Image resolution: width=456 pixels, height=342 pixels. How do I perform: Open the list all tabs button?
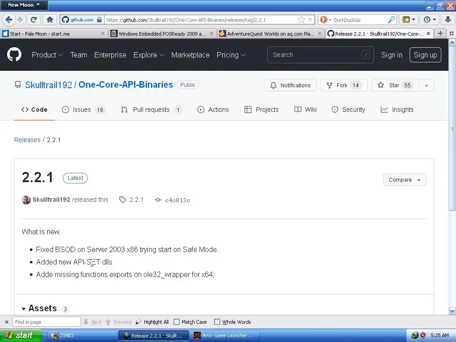452,33
